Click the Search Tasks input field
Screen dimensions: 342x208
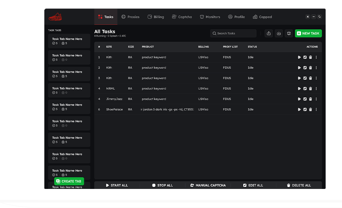click(233, 33)
